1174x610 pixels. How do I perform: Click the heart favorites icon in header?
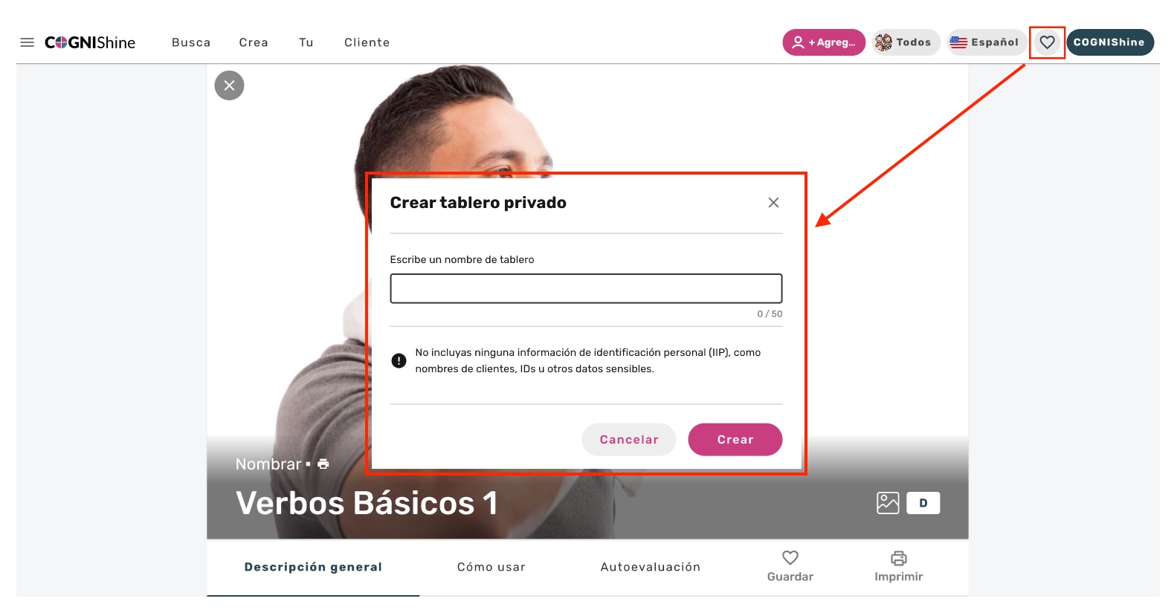[x=1047, y=42]
